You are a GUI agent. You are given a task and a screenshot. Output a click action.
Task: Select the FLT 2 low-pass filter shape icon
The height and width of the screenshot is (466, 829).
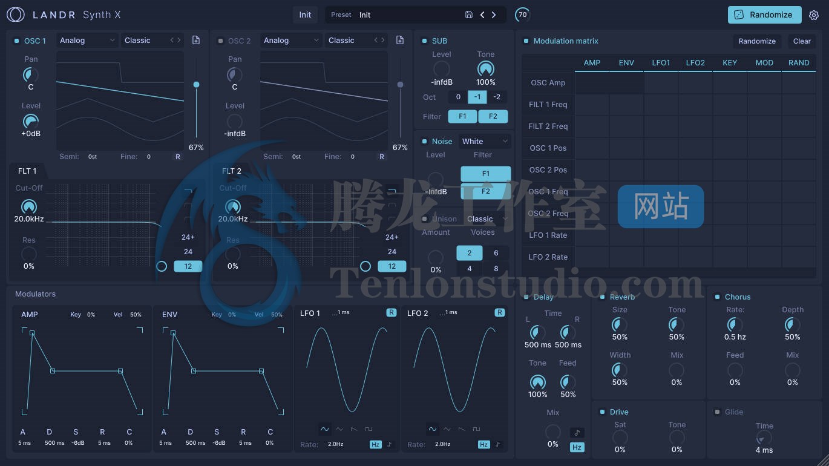(x=392, y=191)
